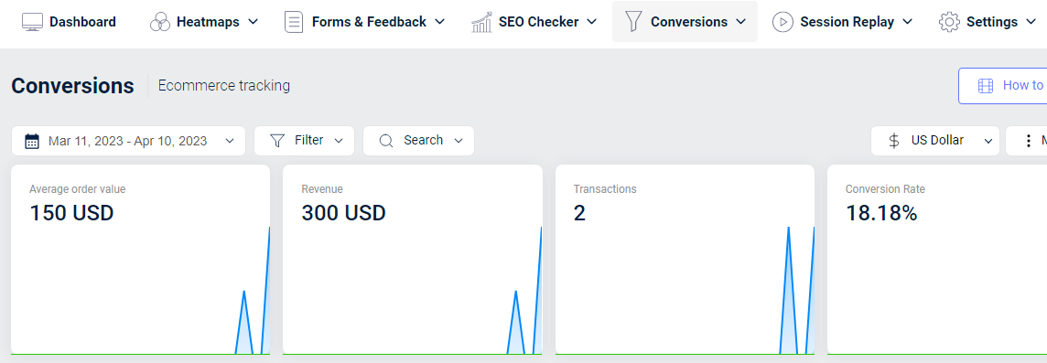Click the Heatmaps overlapping circles icon
This screenshot has height=363, width=1047.
pos(160,22)
